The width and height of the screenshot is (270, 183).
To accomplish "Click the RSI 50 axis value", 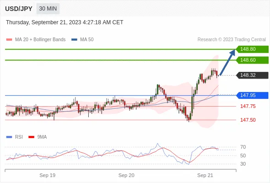I will click(243, 156).
